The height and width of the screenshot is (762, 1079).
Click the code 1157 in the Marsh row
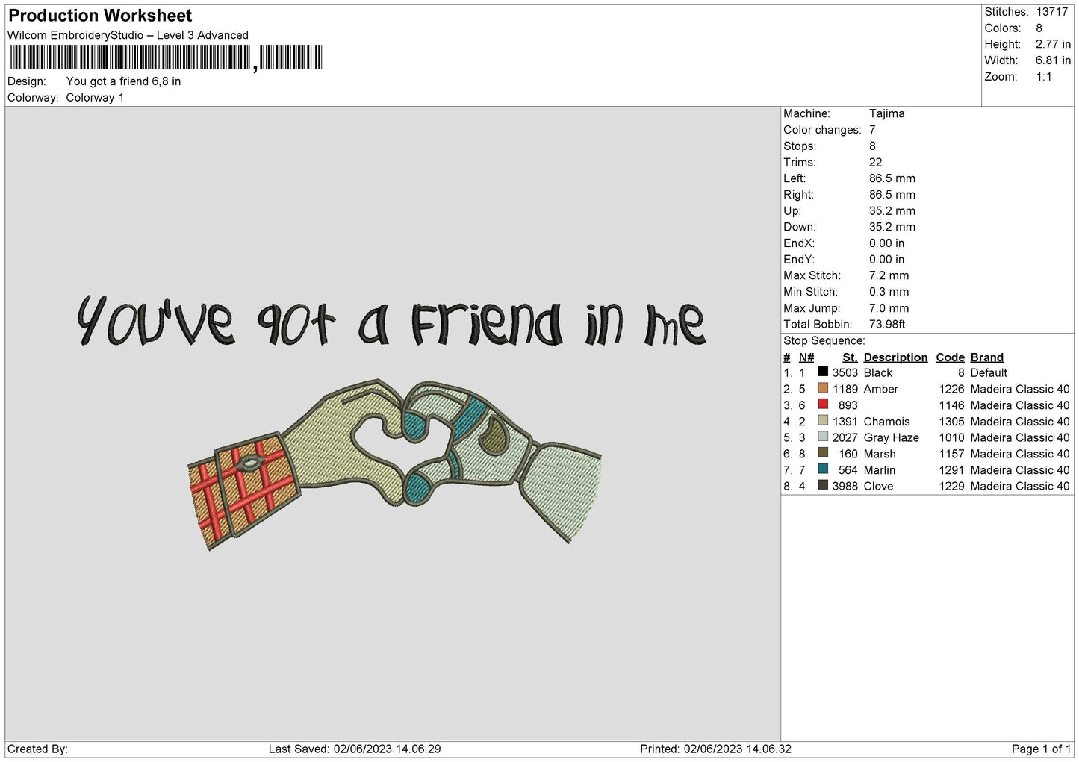click(x=951, y=454)
